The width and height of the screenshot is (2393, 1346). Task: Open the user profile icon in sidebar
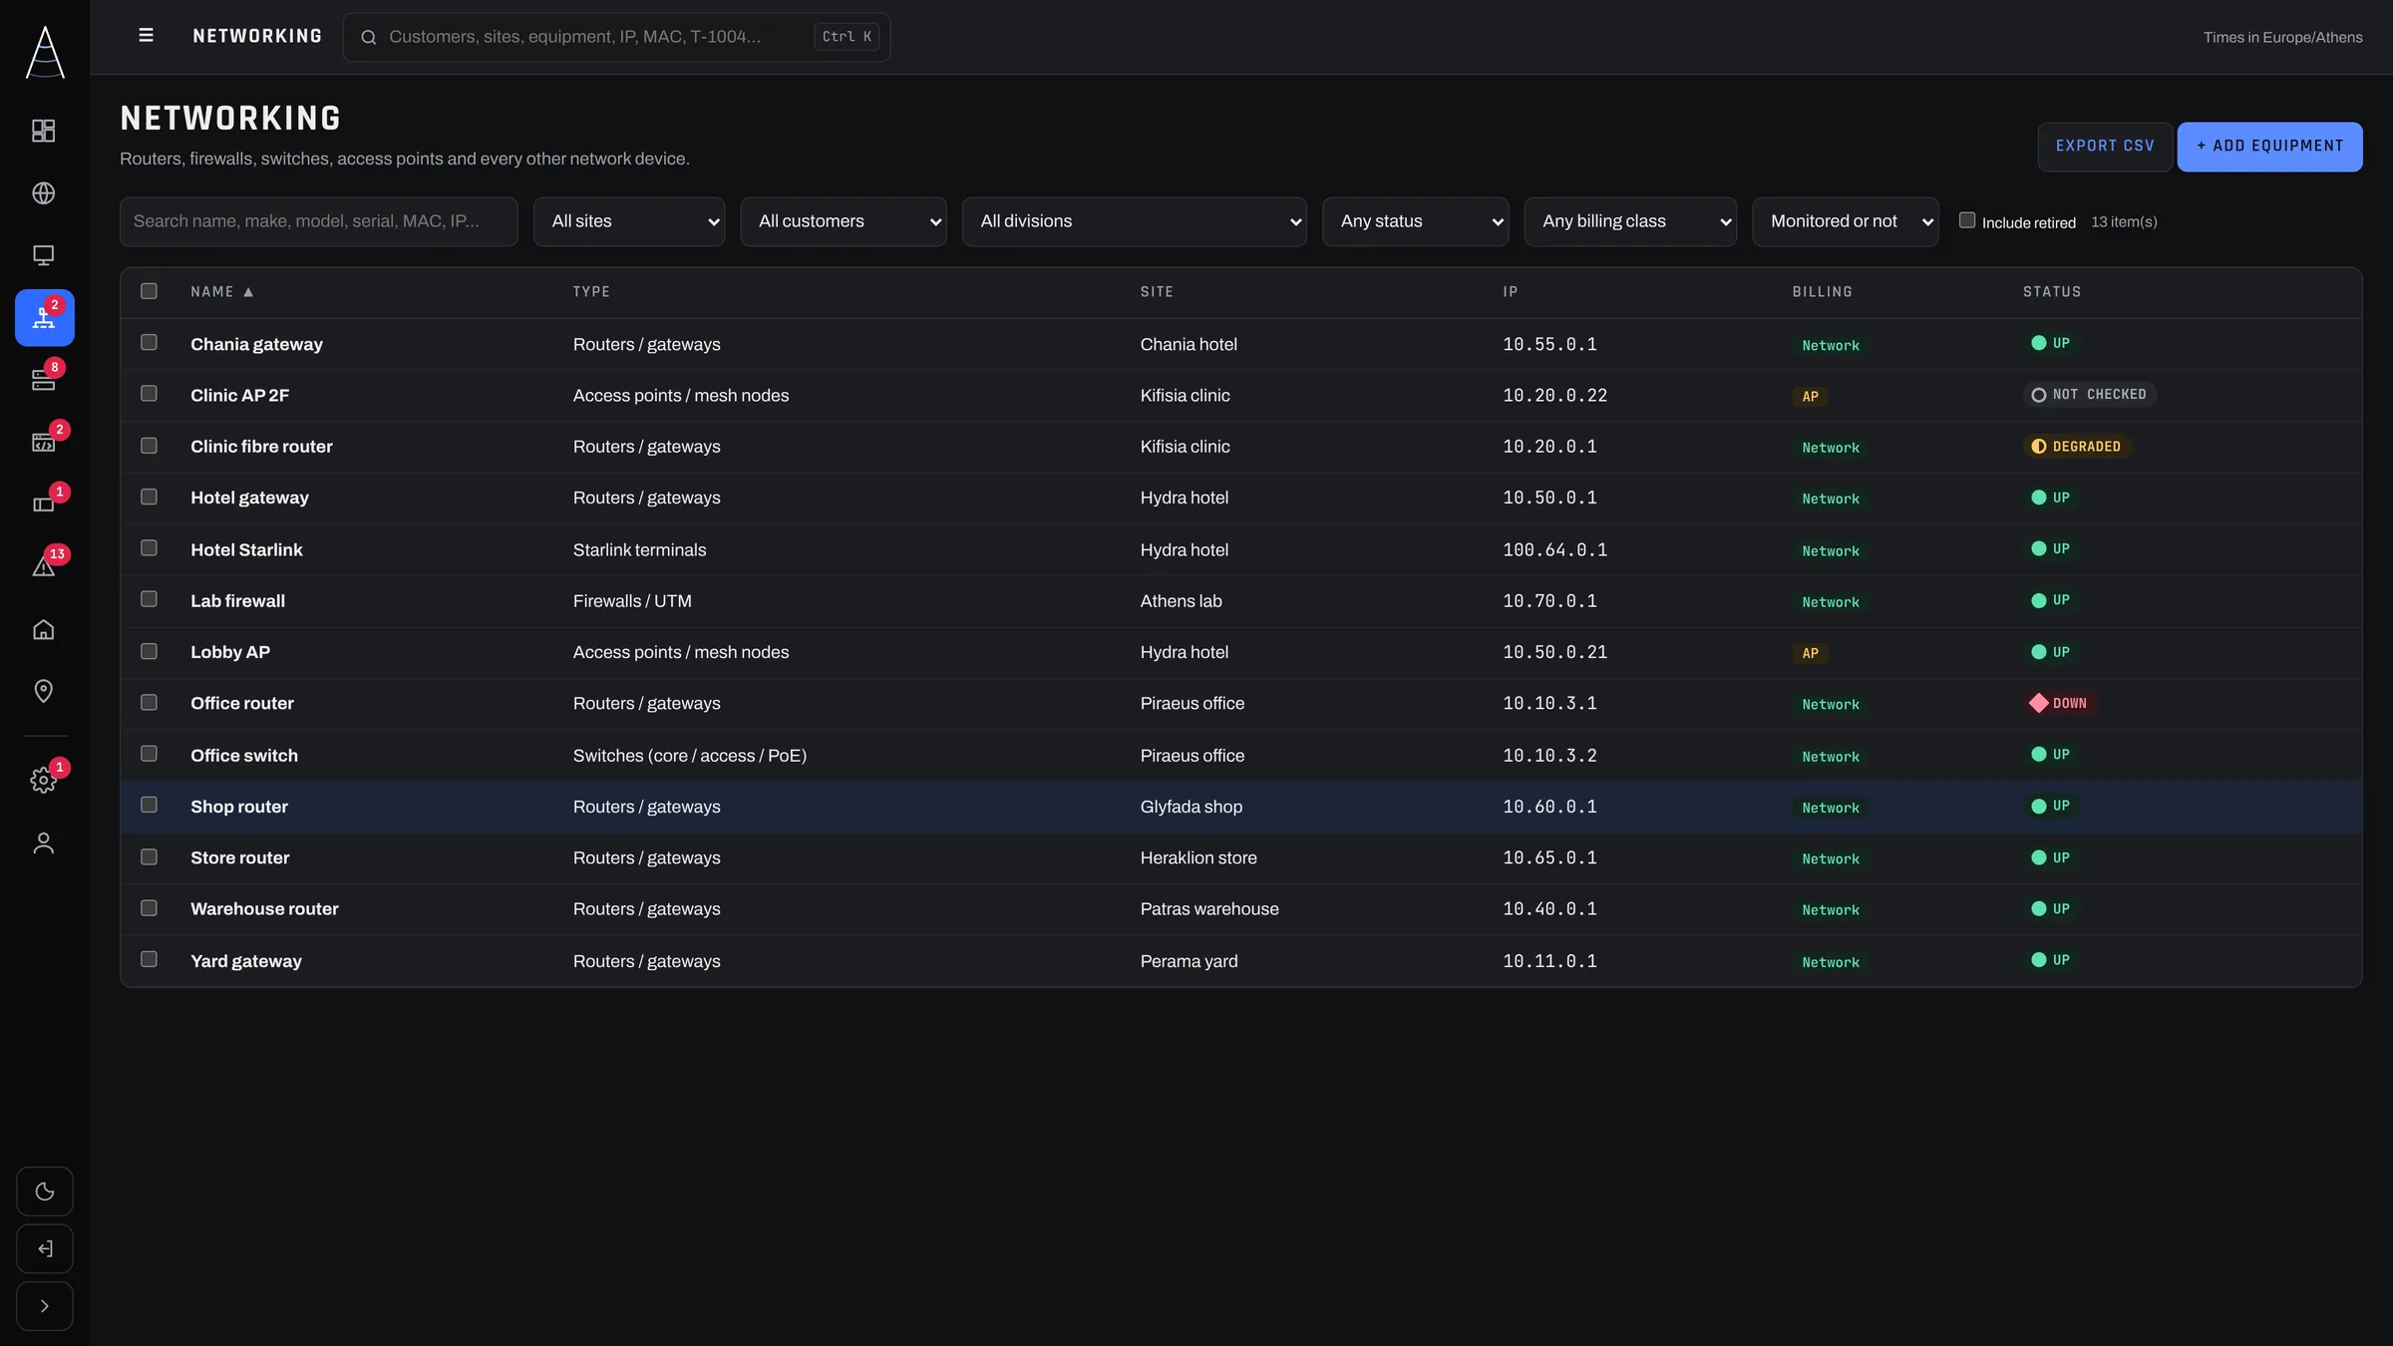(x=44, y=842)
